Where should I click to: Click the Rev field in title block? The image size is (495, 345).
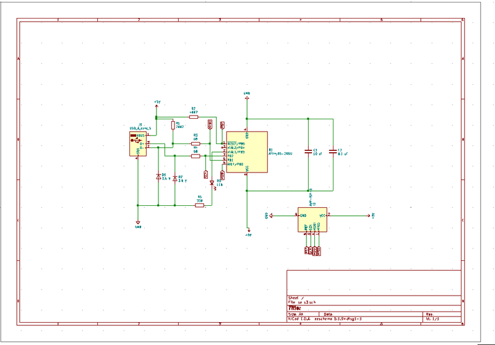(429, 314)
